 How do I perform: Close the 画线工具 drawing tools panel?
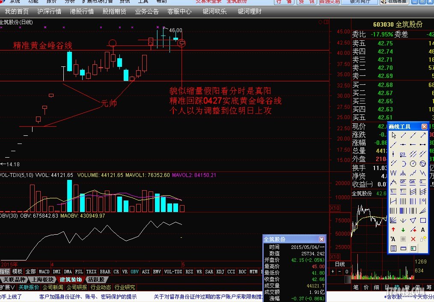tap(424, 127)
